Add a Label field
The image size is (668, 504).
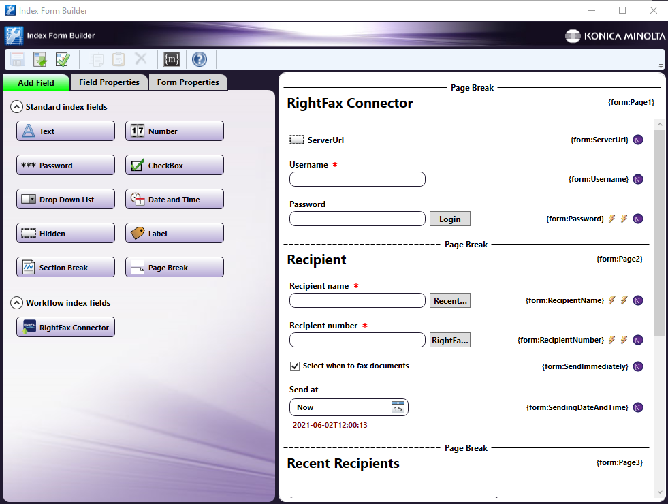tap(175, 233)
